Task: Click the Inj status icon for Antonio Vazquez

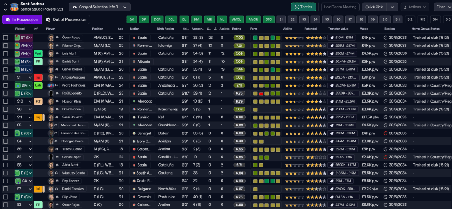Action: pos(38,77)
